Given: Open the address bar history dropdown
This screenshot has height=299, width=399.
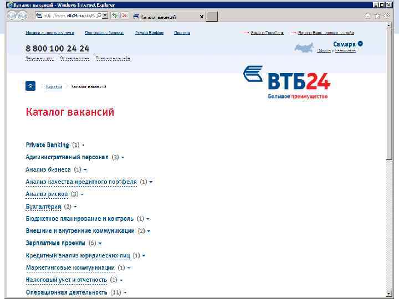Looking at the screenshot, I should coord(105,16).
